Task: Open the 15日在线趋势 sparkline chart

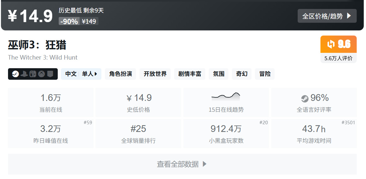Action: tap(226, 96)
